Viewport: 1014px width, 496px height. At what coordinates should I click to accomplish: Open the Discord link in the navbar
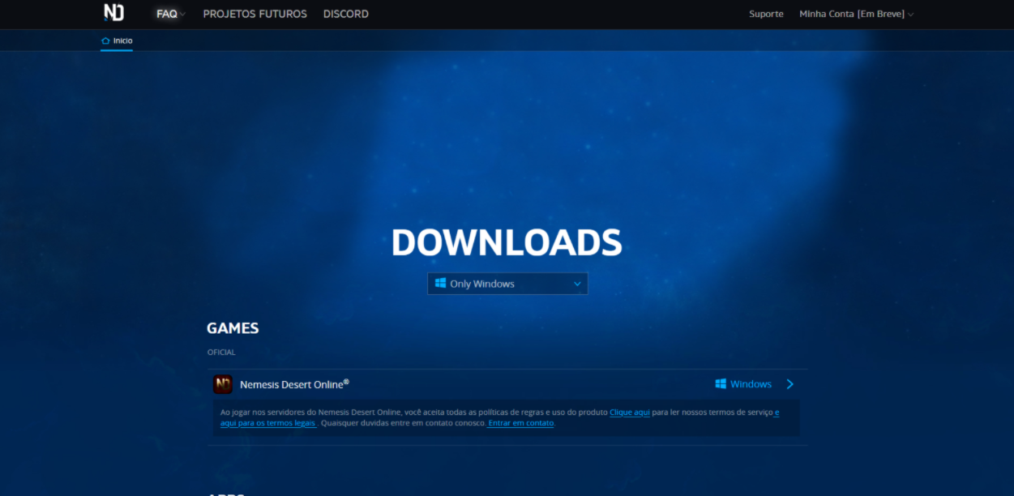tap(345, 14)
